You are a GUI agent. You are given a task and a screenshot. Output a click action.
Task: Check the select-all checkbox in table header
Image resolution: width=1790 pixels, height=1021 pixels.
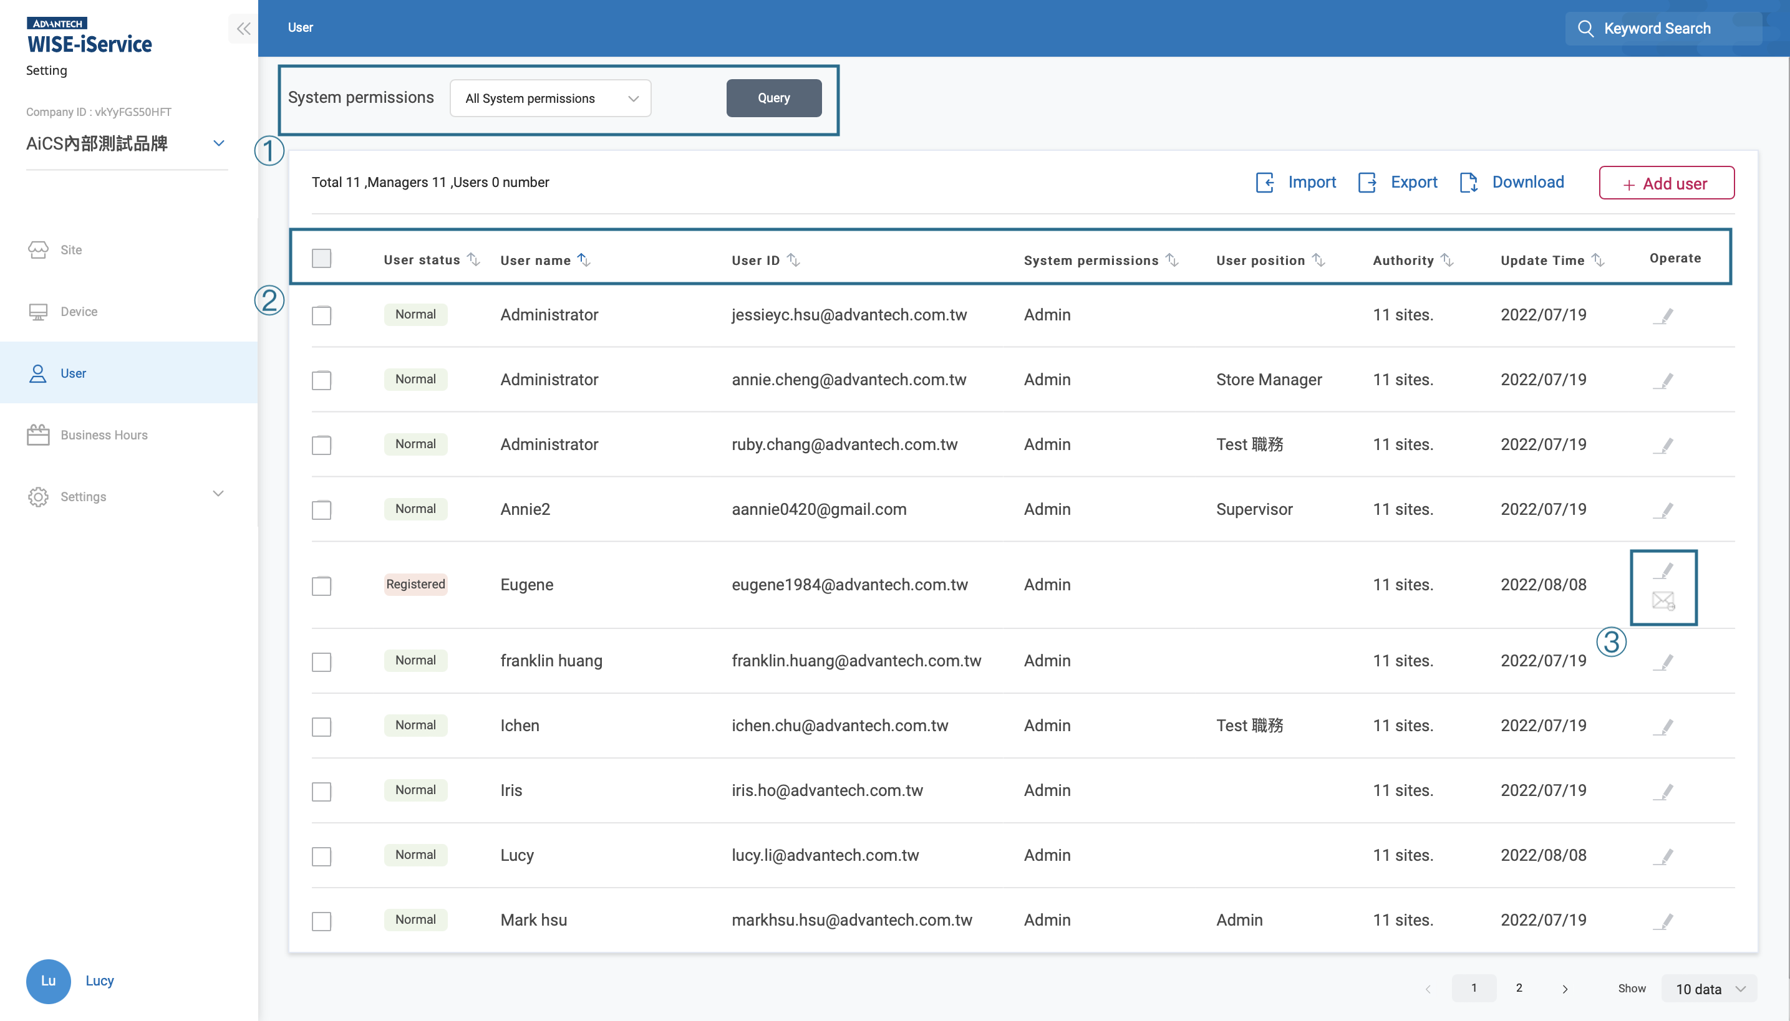pos(321,258)
